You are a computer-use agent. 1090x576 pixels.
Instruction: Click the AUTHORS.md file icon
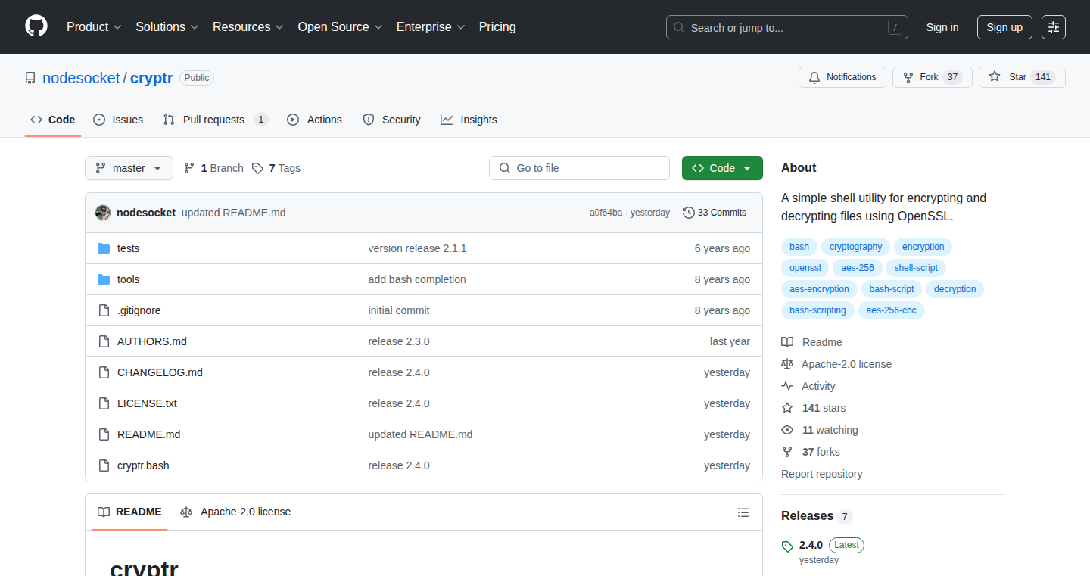tap(104, 341)
